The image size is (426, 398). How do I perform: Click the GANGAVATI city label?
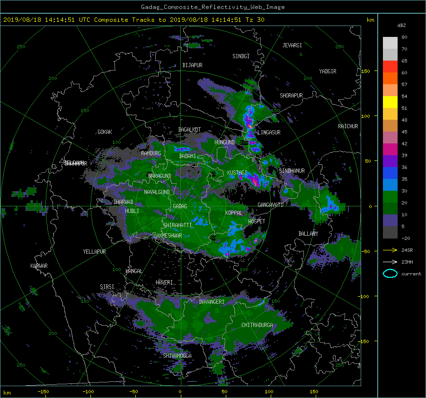[270, 205]
